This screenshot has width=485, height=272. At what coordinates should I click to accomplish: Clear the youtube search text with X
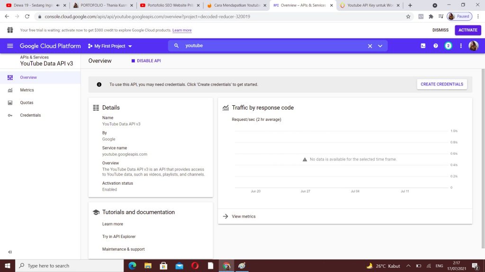[x=370, y=46]
